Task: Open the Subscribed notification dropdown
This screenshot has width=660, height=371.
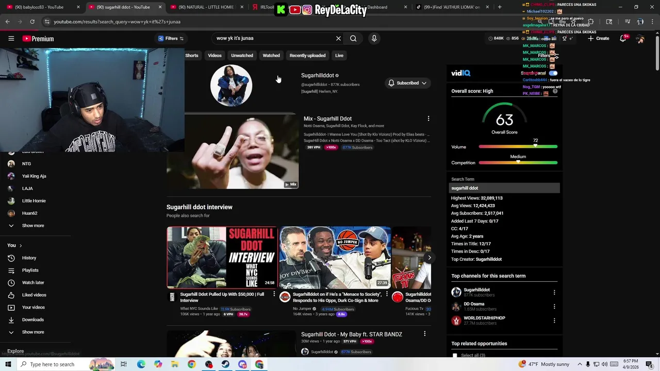Action: (407, 83)
